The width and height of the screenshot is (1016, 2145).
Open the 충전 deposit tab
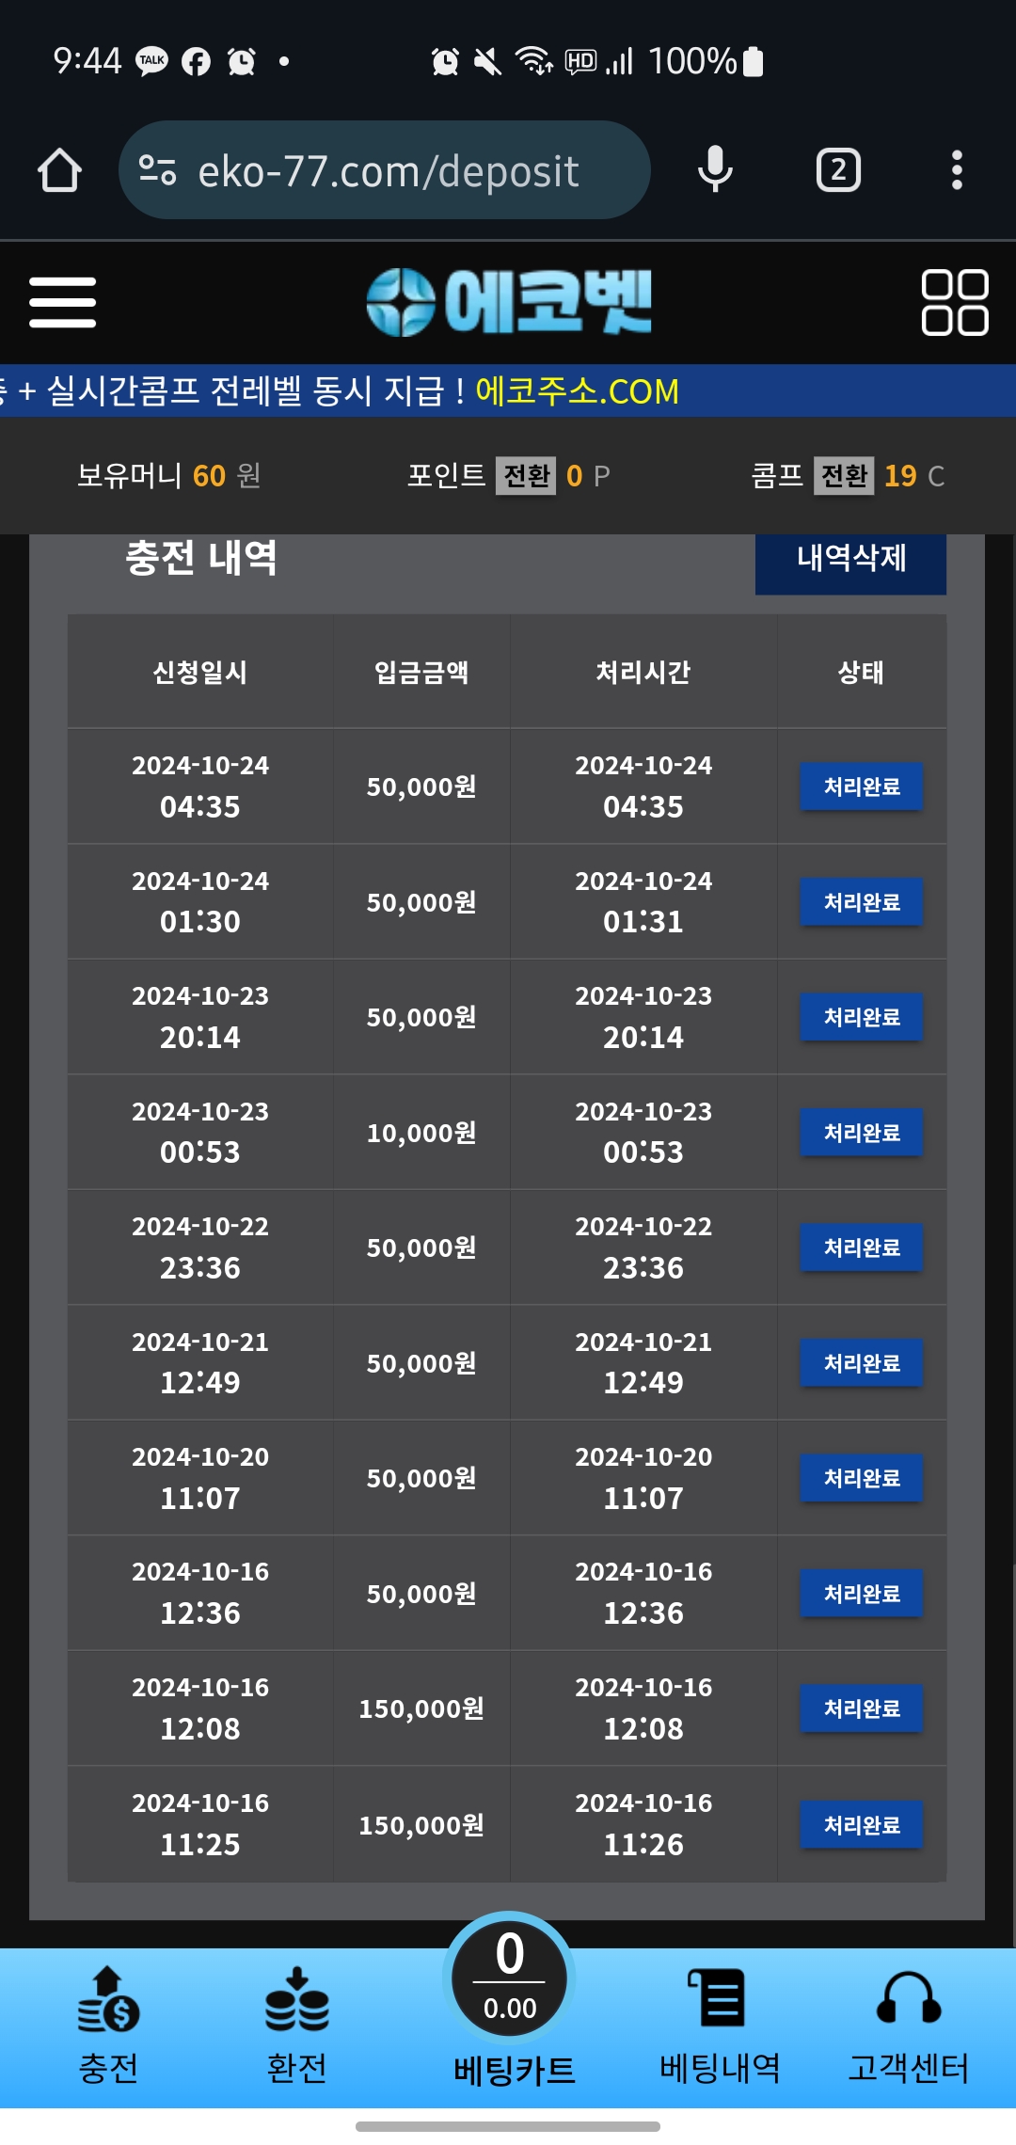(x=108, y=2026)
